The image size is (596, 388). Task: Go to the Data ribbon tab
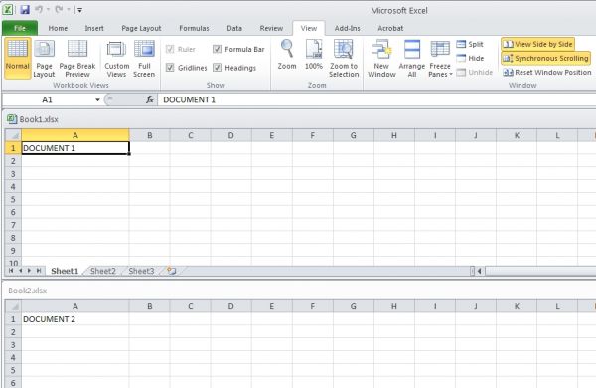[x=234, y=28]
